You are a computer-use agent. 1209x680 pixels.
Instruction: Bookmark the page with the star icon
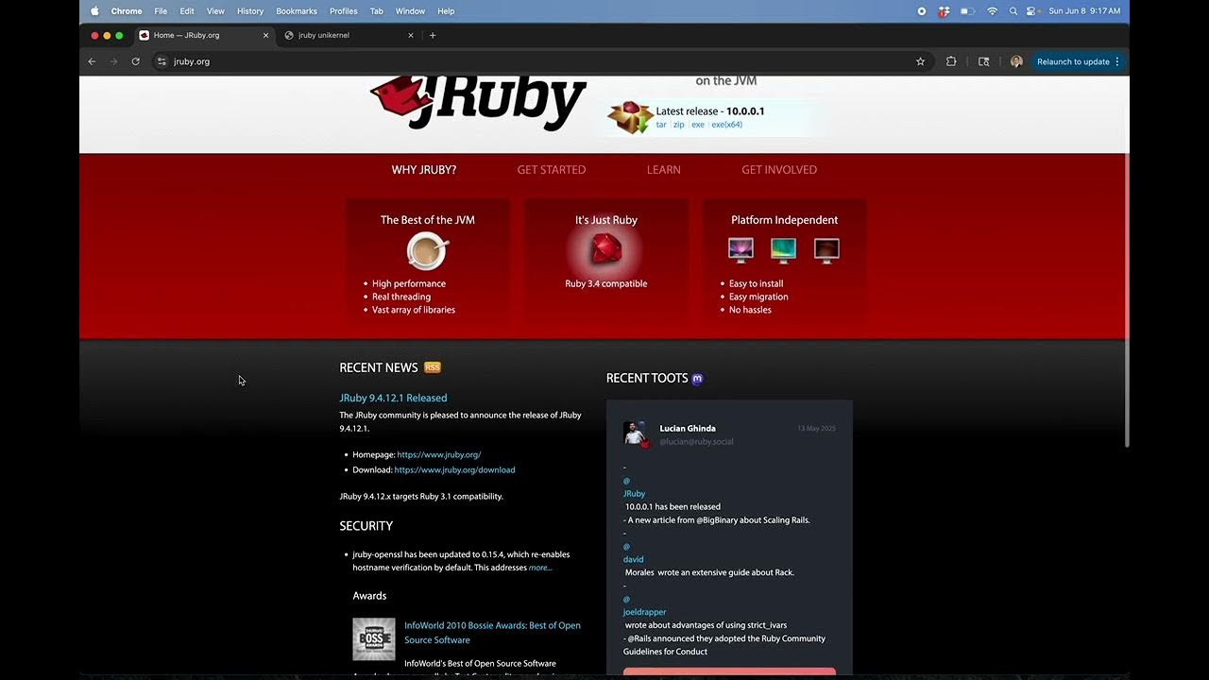920,60
